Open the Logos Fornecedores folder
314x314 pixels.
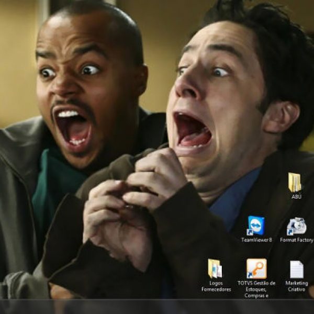(215, 268)
